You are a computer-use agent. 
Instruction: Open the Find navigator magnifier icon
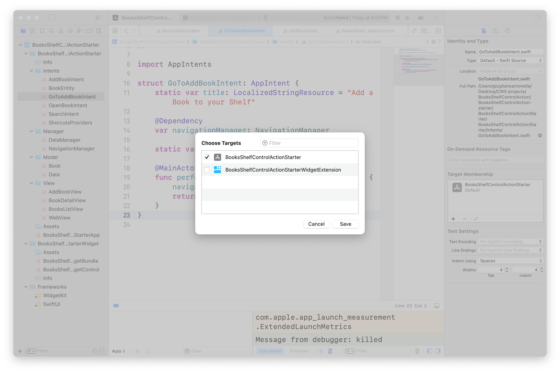(x=51, y=31)
